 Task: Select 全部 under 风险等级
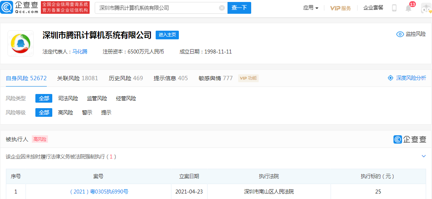44,112
